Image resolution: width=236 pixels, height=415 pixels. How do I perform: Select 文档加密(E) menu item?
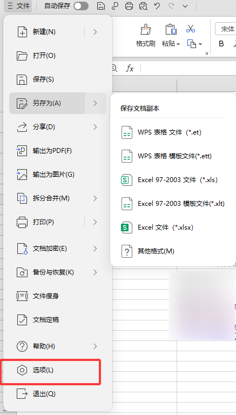(x=58, y=249)
